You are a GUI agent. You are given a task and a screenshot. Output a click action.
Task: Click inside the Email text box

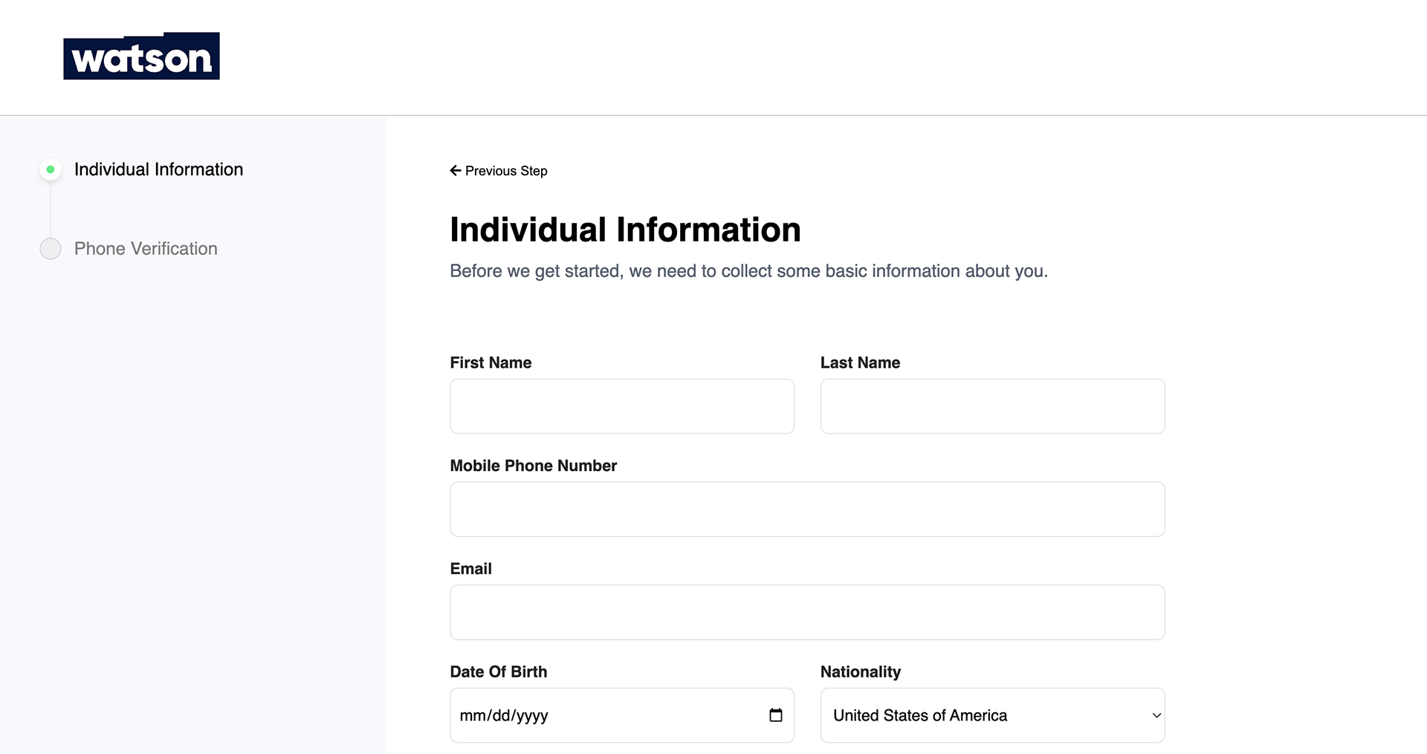(x=807, y=612)
